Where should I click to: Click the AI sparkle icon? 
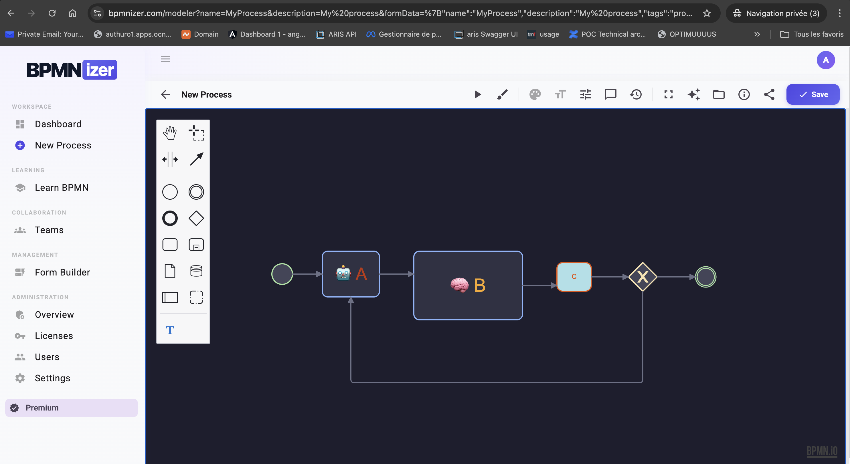[x=694, y=95]
